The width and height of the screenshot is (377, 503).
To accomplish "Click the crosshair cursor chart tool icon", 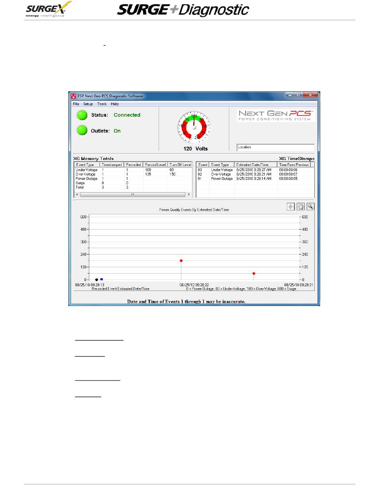I will coord(291,206).
